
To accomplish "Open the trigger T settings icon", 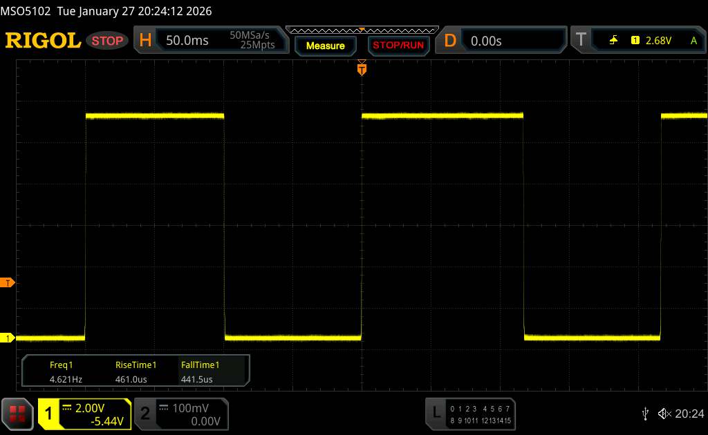I will coord(581,41).
